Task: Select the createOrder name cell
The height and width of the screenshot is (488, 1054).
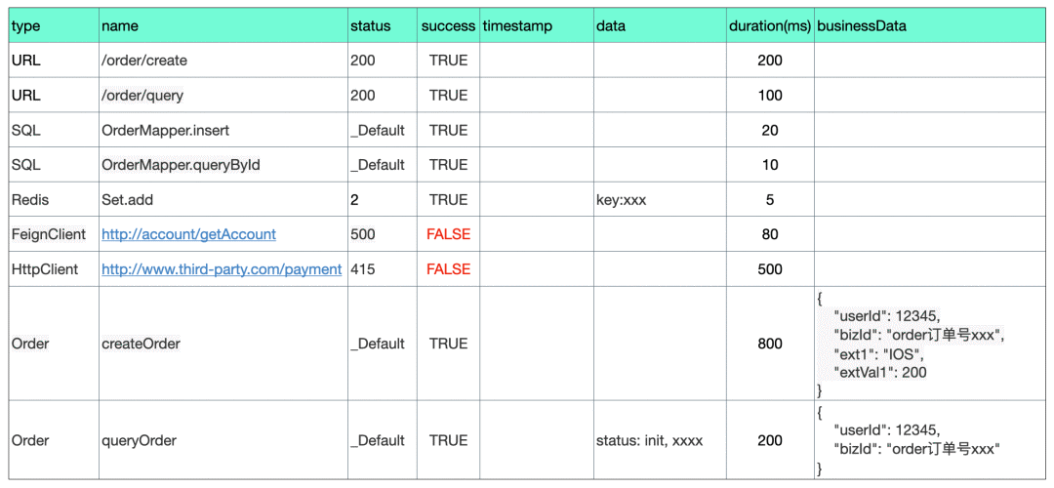Action: click(x=142, y=344)
